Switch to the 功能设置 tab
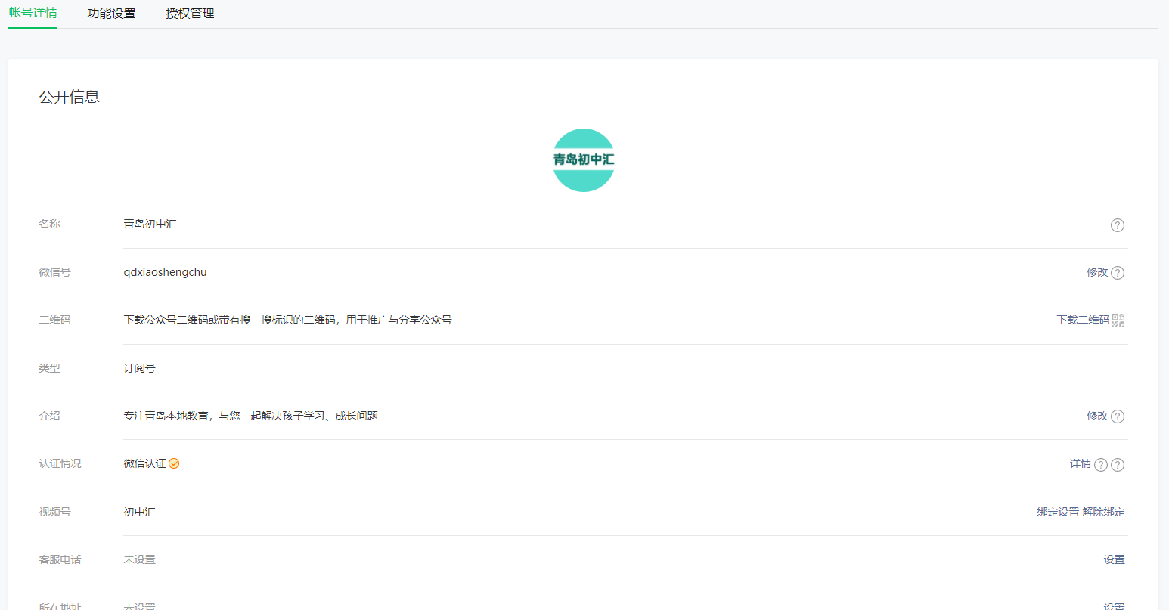The width and height of the screenshot is (1169, 610). click(x=111, y=13)
